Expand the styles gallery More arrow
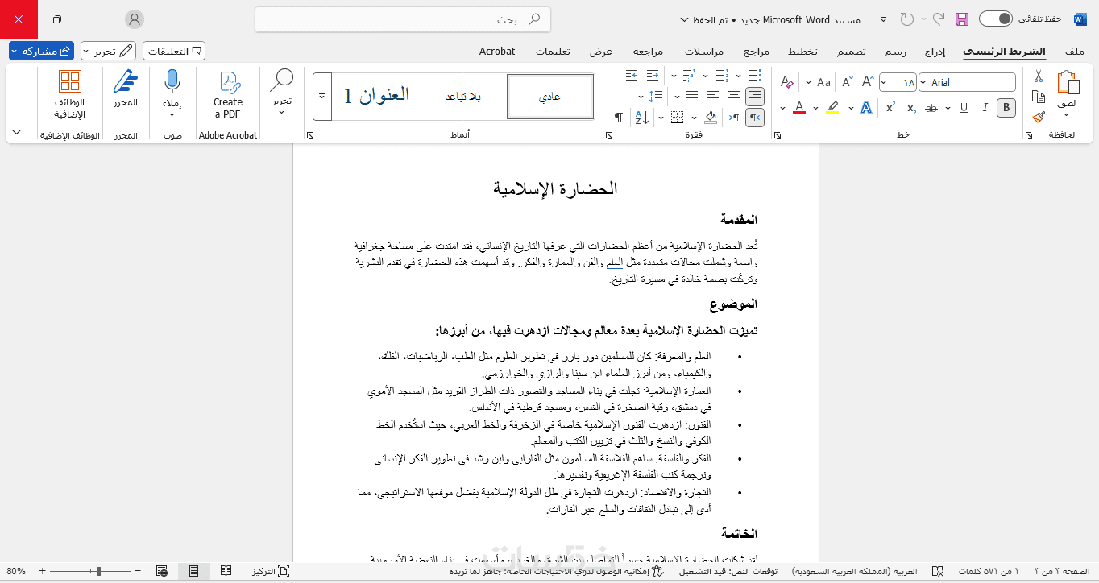The image size is (1099, 583). (x=322, y=96)
